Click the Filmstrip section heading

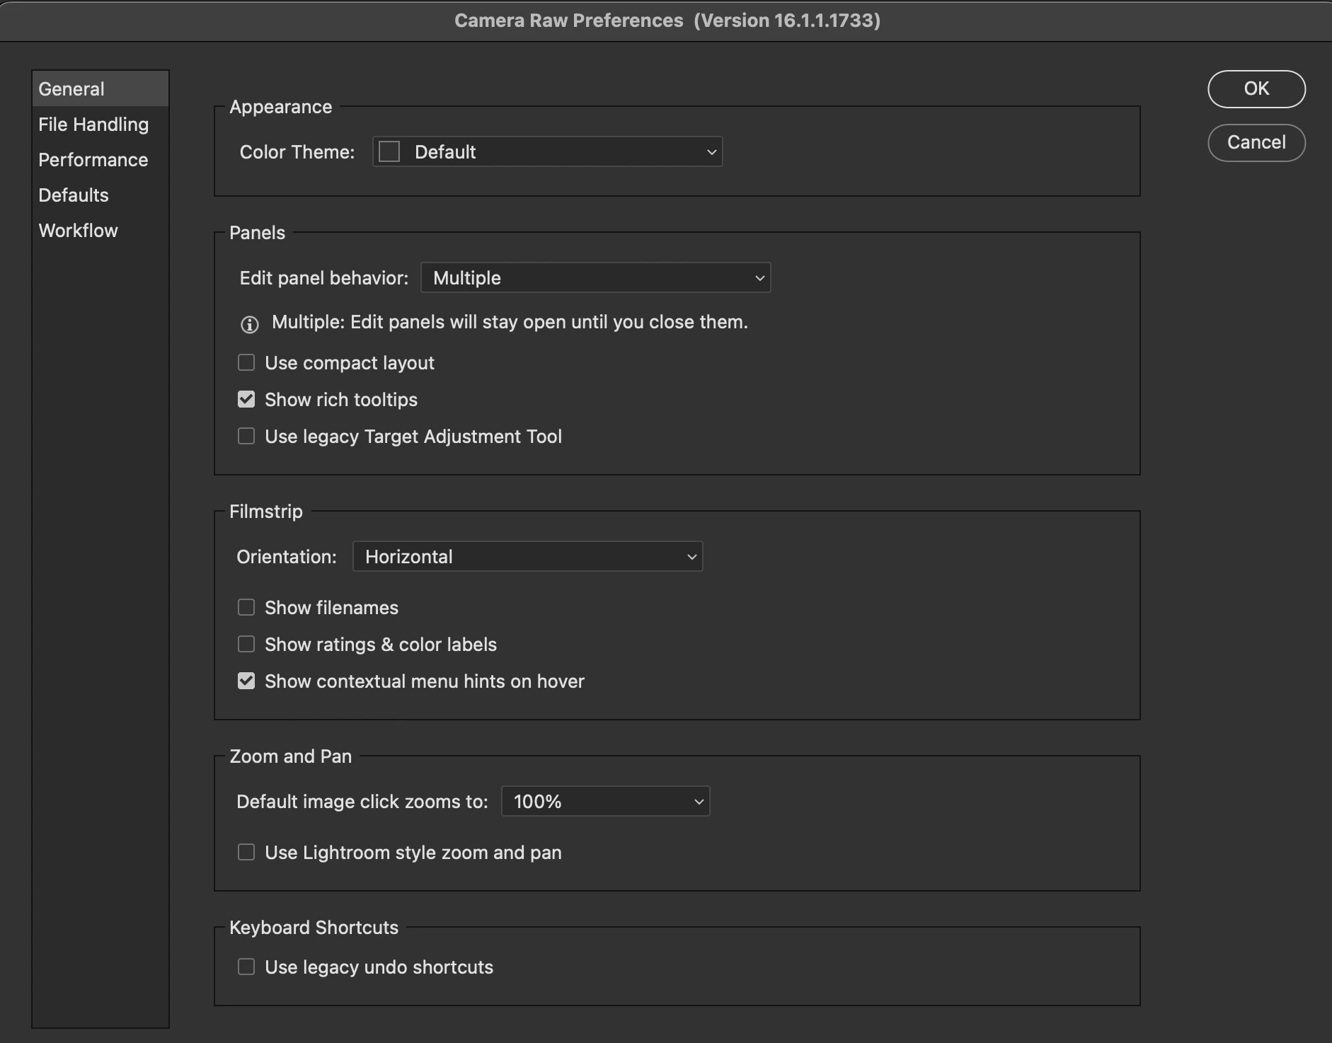tap(265, 512)
